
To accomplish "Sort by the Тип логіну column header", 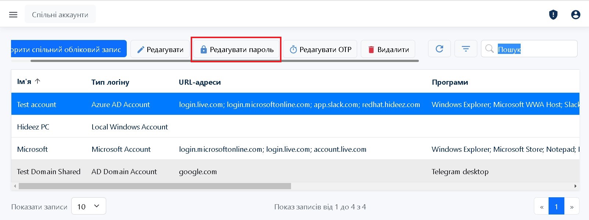I will (110, 82).
